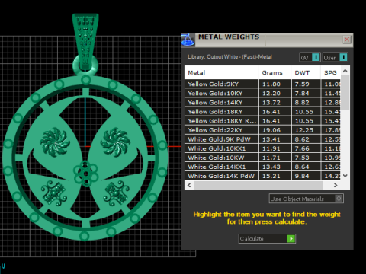
Task: Click the lower-right scroll ornament on pendant
Action: pyautogui.click(x=117, y=193)
